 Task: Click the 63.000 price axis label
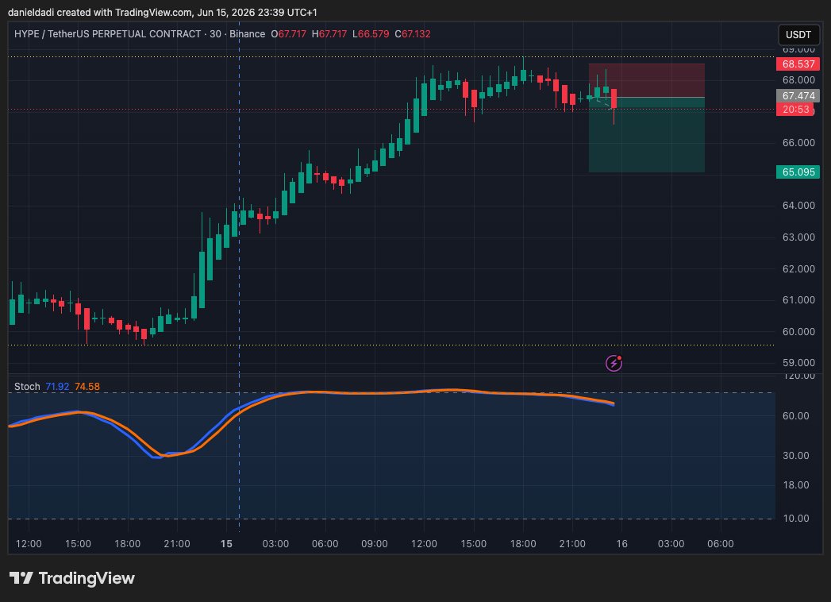click(798, 237)
